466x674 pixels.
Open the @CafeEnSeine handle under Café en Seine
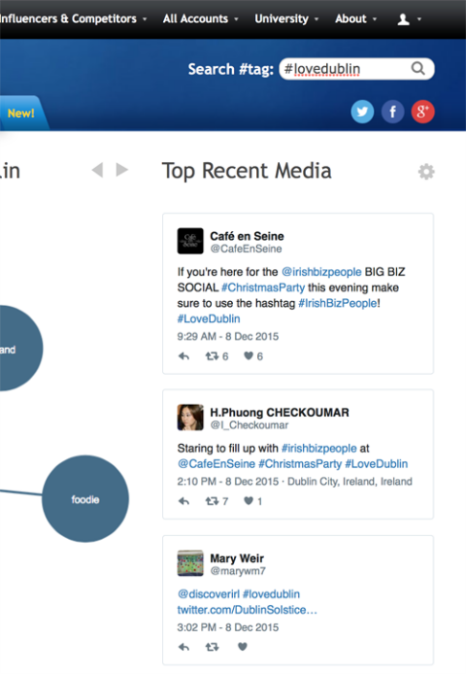tap(246, 249)
